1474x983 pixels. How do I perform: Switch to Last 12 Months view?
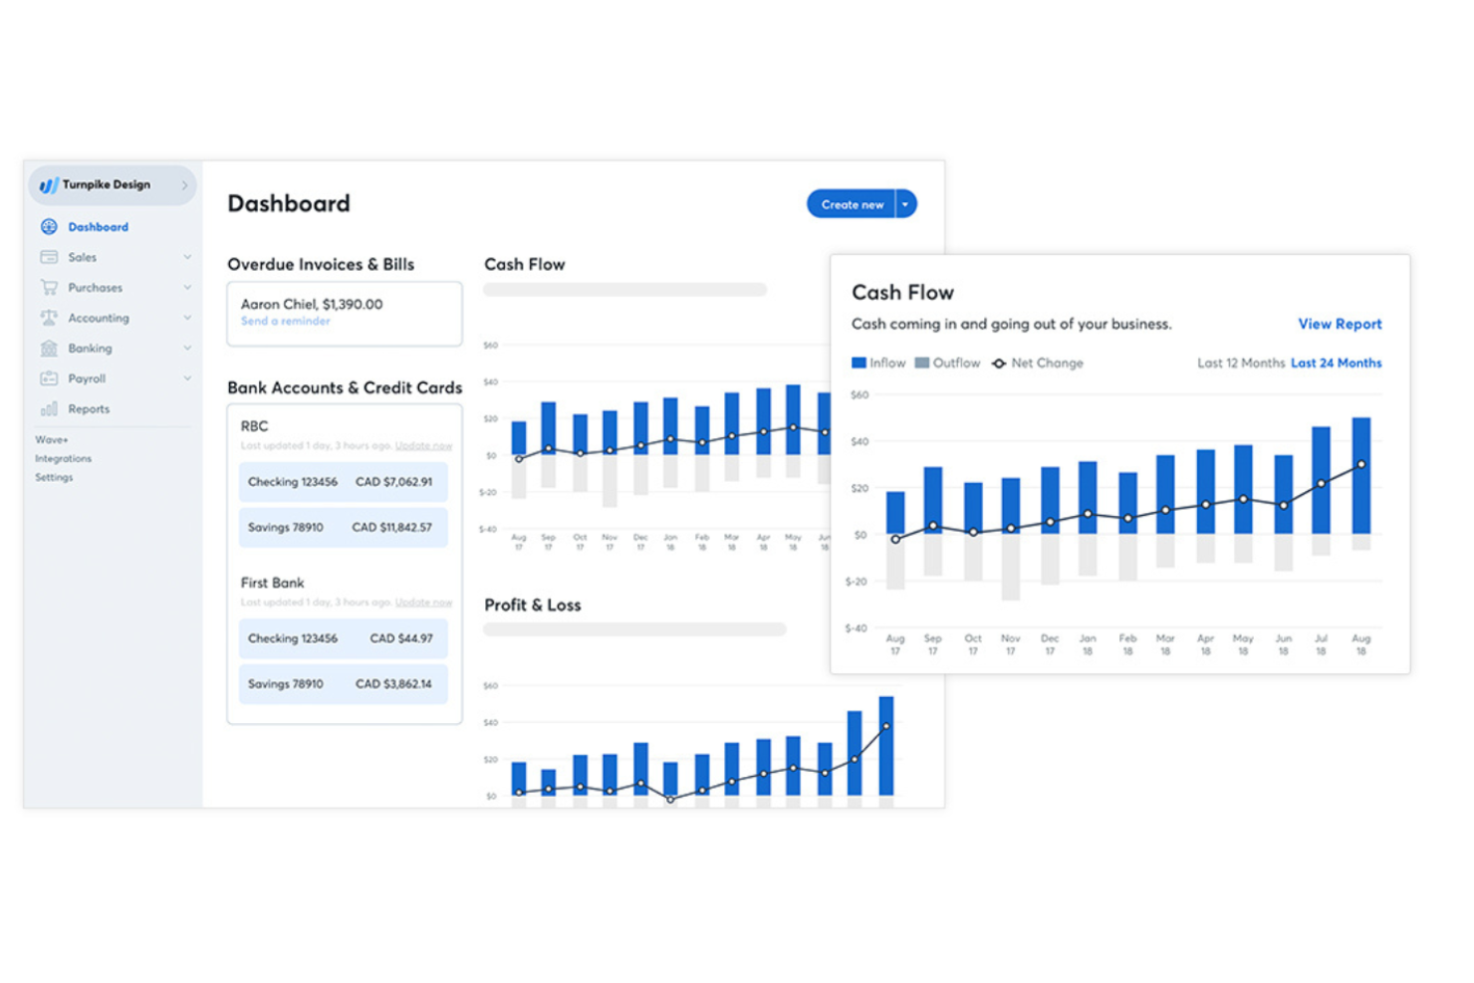(1240, 363)
